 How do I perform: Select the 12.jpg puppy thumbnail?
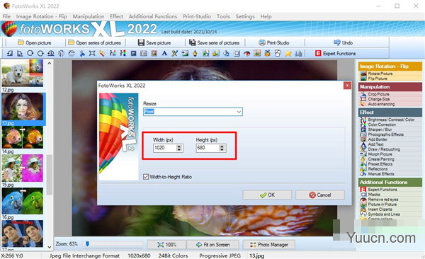tap(23, 73)
